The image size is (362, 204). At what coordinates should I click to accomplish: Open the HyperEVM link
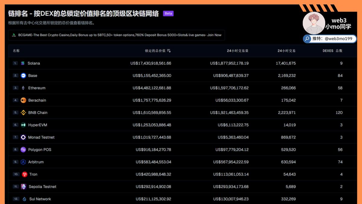coord(38,125)
